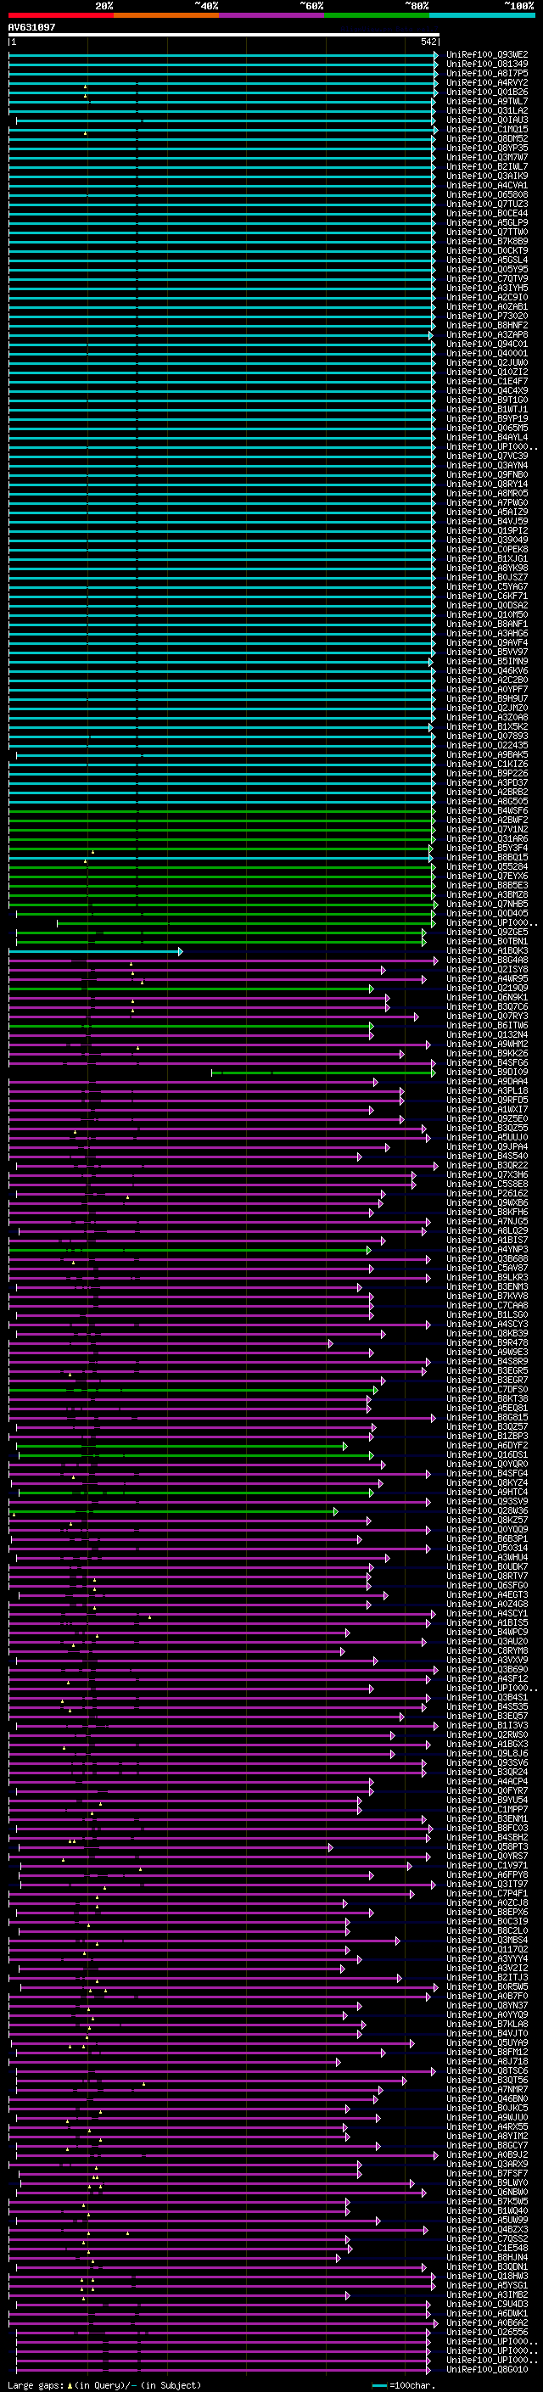Open hit UniRef100_A7NJG5

pyautogui.click(x=487, y=1221)
